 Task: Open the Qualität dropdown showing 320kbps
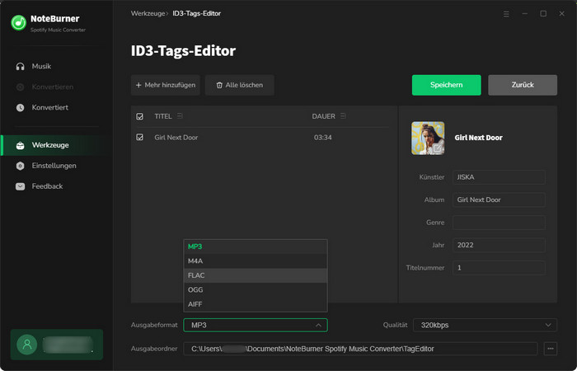pyautogui.click(x=485, y=325)
